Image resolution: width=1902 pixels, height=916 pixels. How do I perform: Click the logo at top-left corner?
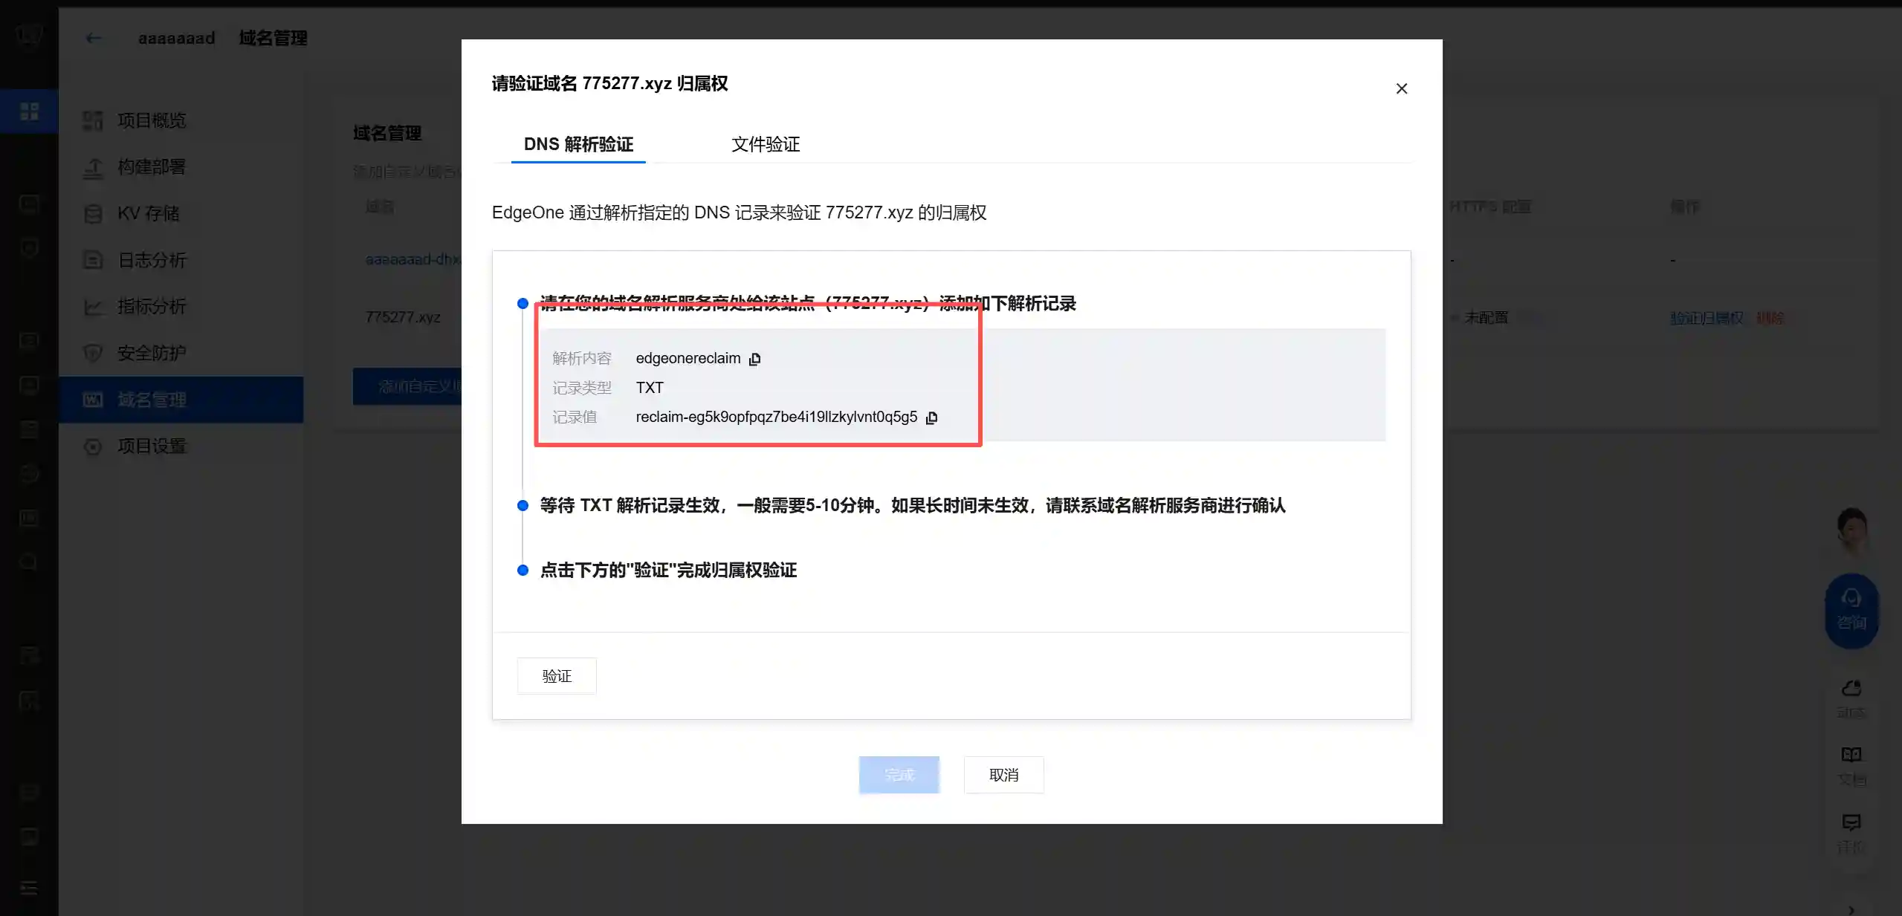coord(29,34)
